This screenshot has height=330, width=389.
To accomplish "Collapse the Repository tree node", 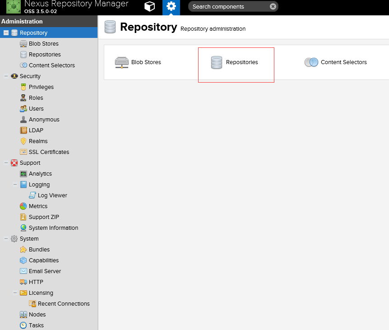I will click(x=6, y=33).
